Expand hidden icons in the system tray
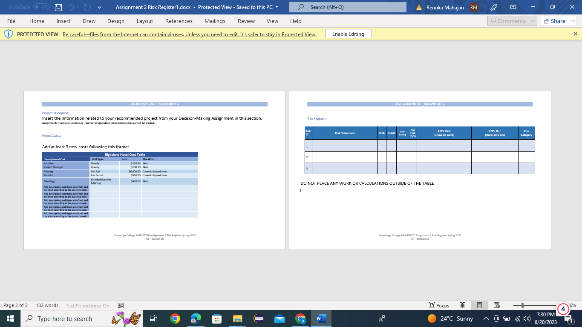The width and height of the screenshot is (582, 327). pyautogui.click(x=486, y=318)
